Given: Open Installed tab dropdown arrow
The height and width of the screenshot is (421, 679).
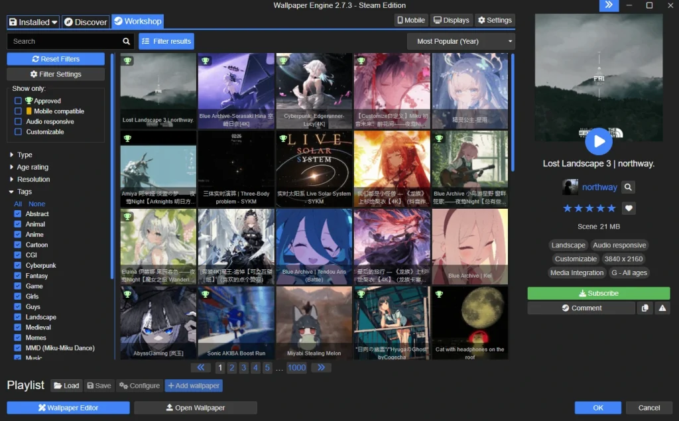Looking at the screenshot, I should tap(54, 22).
